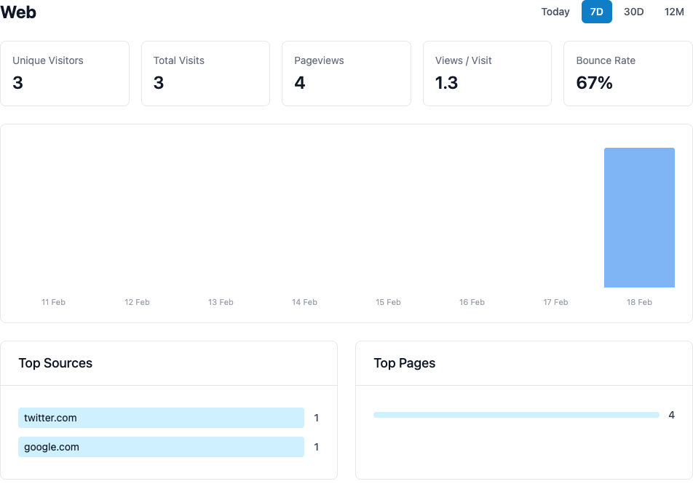Click the google.com referrer entry
This screenshot has height=484, width=693.
(x=162, y=446)
